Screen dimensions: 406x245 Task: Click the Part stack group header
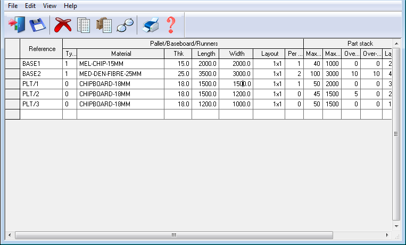click(348, 44)
